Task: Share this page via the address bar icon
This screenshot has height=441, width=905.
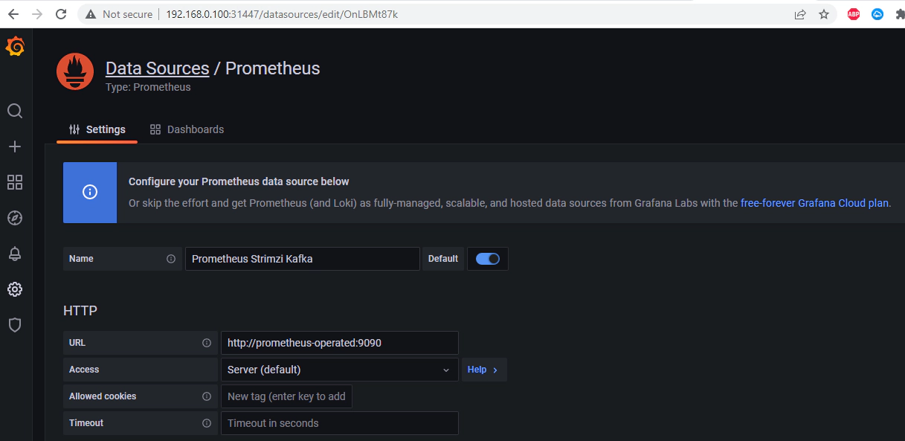Action: pyautogui.click(x=800, y=14)
